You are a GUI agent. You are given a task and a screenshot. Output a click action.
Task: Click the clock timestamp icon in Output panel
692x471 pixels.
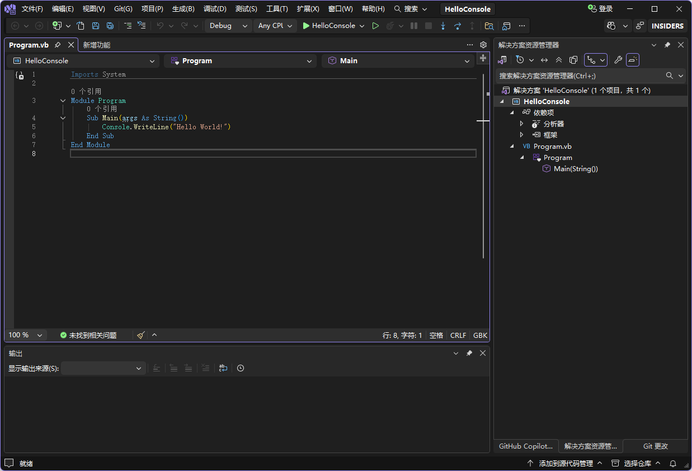click(241, 368)
